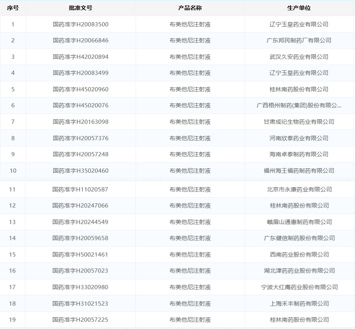Viewport: 355px width, 329px height.
Task: Select approval number 国药准字H20083499
Action: click(x=81, y=73)
